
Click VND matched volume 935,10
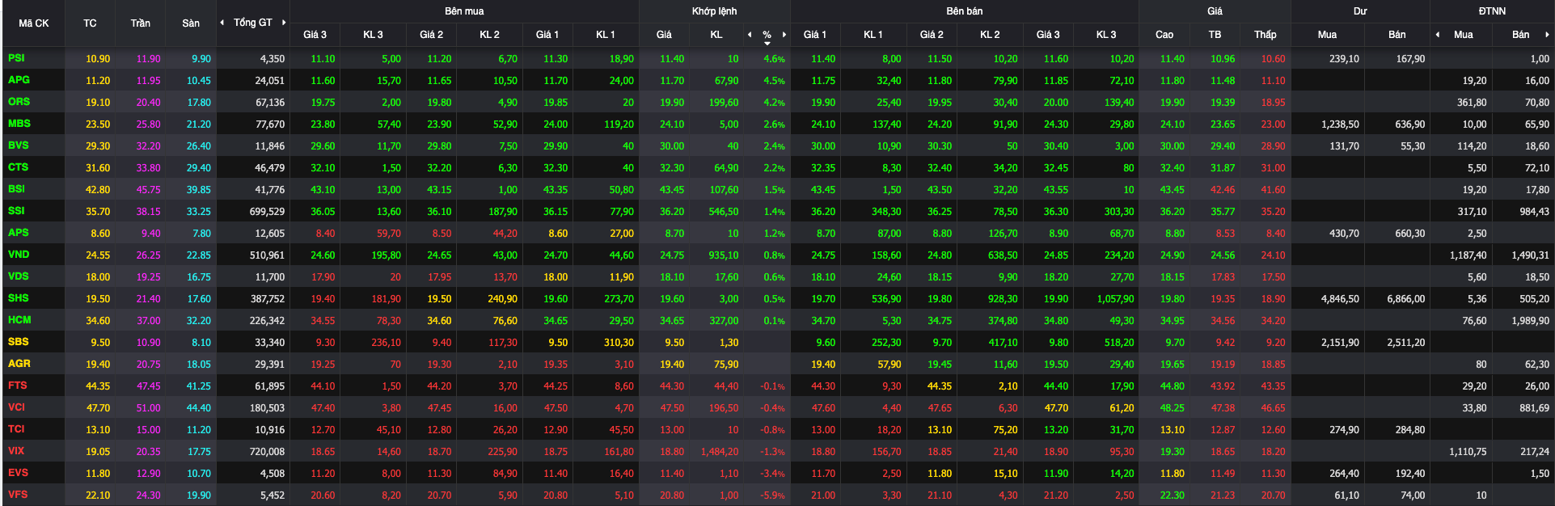[x=723, y=255]
